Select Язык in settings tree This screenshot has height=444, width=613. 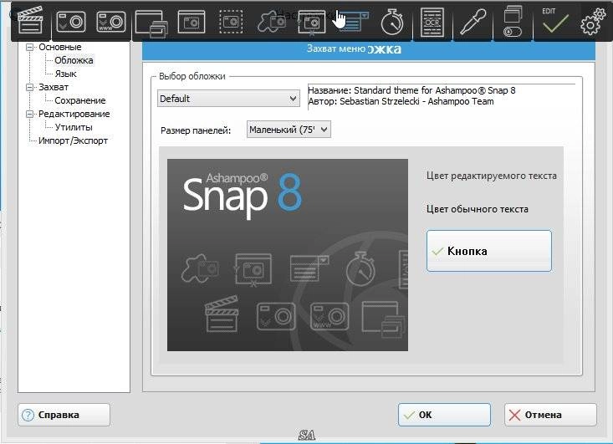[66, 74]
